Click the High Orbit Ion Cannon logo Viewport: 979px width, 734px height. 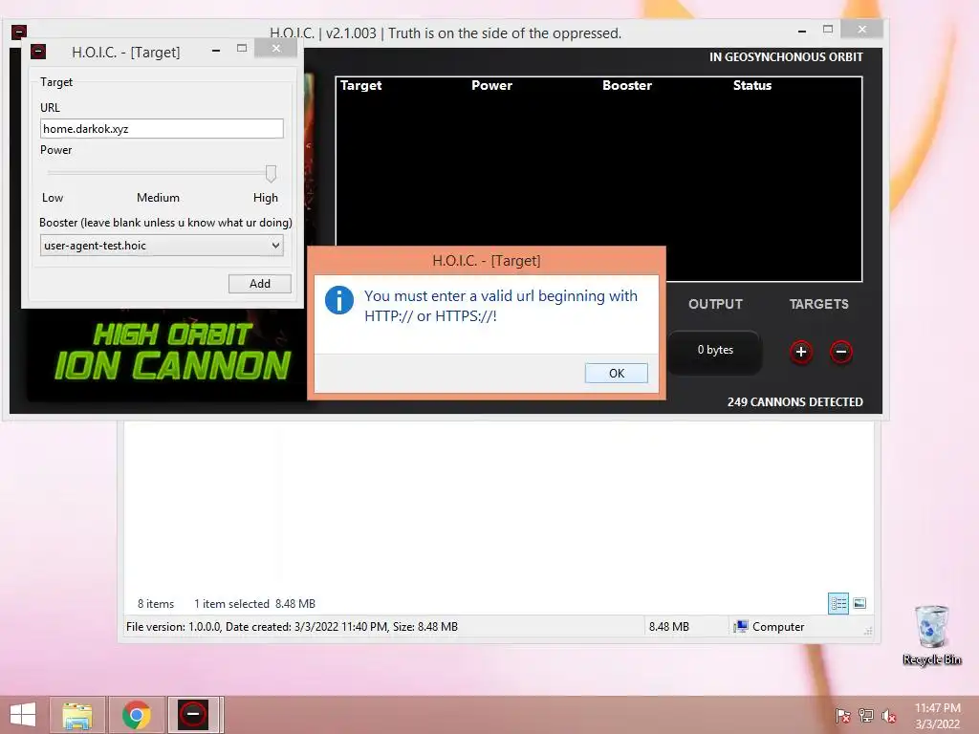tap(172, 352)
